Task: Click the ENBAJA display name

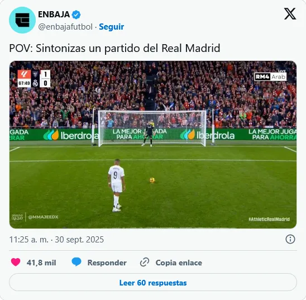Action: 54,15
